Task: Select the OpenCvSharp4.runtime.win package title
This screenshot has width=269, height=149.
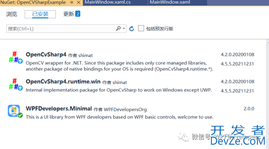Action: tap(63, 81)
